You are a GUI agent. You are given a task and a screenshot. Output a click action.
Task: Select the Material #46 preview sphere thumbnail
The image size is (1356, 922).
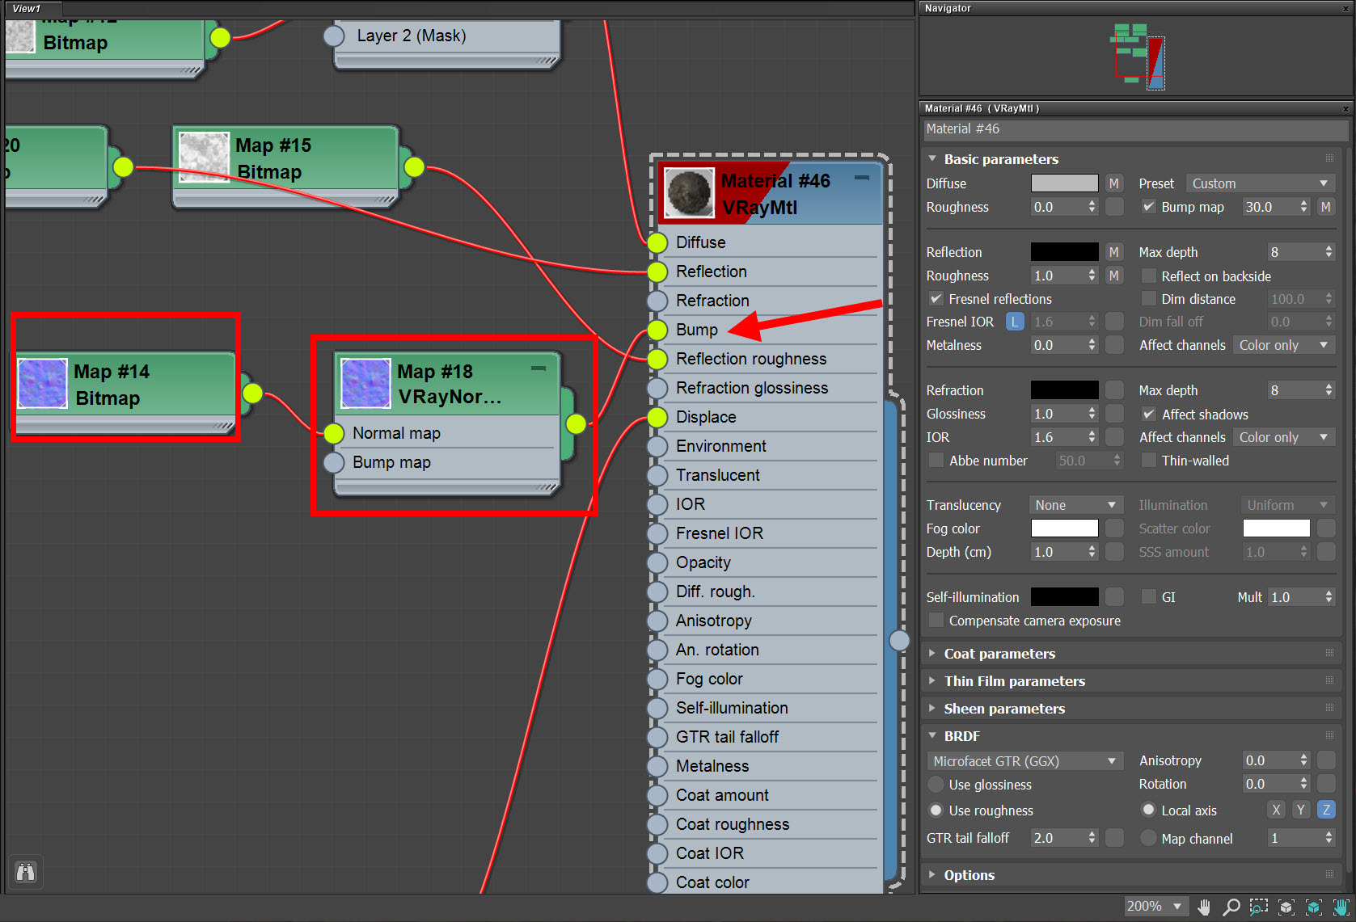point(689,193)
